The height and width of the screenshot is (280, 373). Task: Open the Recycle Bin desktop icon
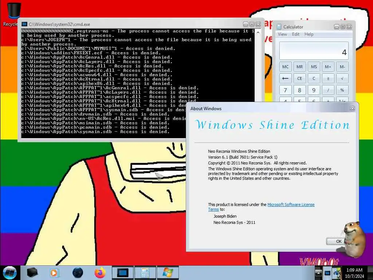point(13,14)
